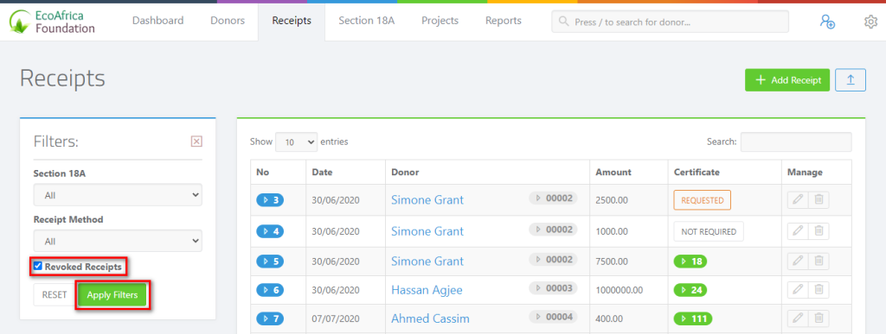This screenshot has width=886, height=334.
Task: Open certificate 18 badge
Action: pos(690,262)
